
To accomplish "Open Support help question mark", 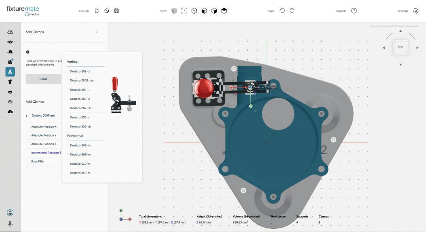I will tap(354, 11).
